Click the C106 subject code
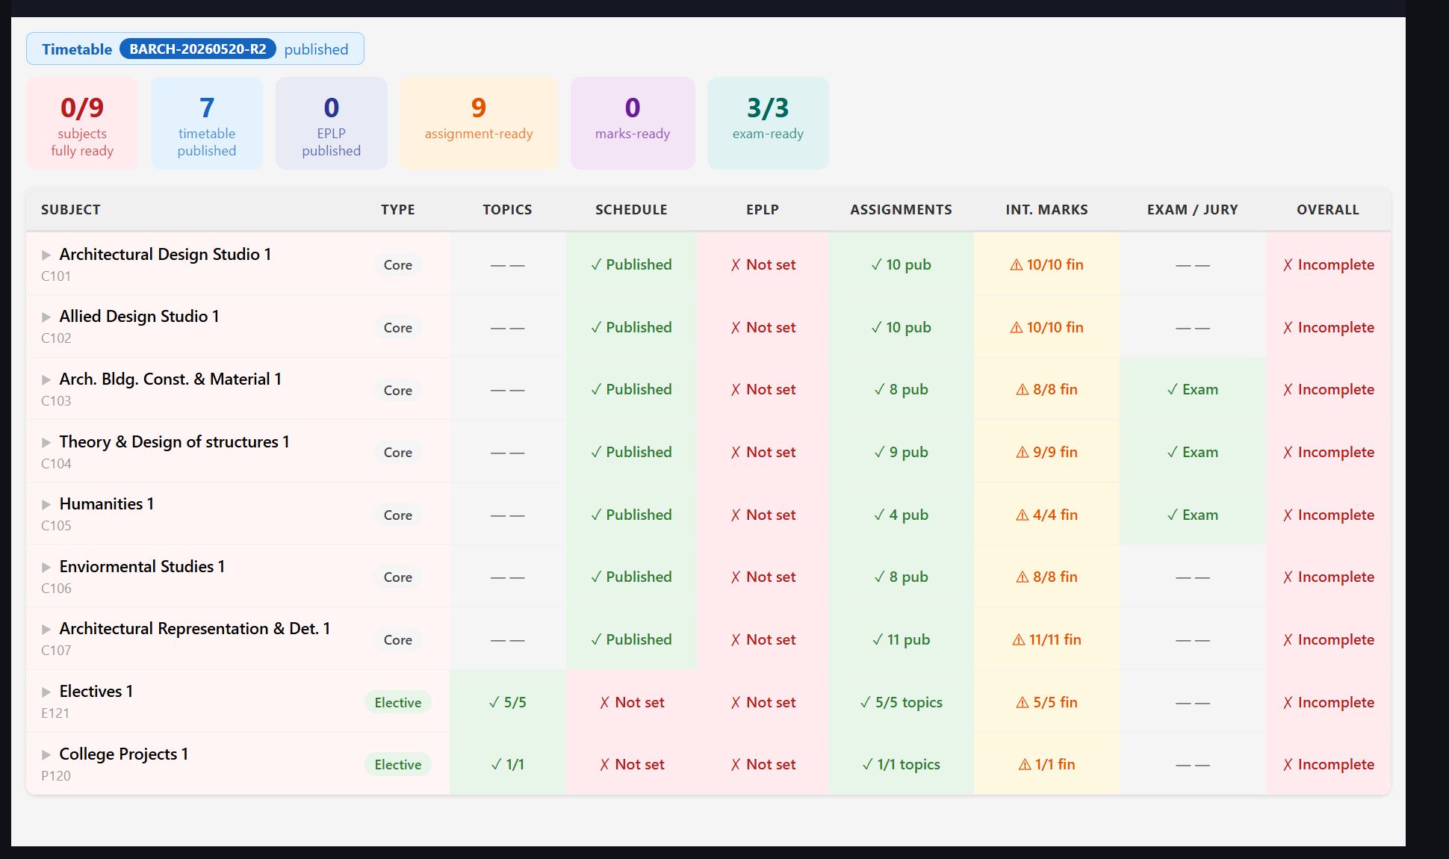 pos(56,588)
